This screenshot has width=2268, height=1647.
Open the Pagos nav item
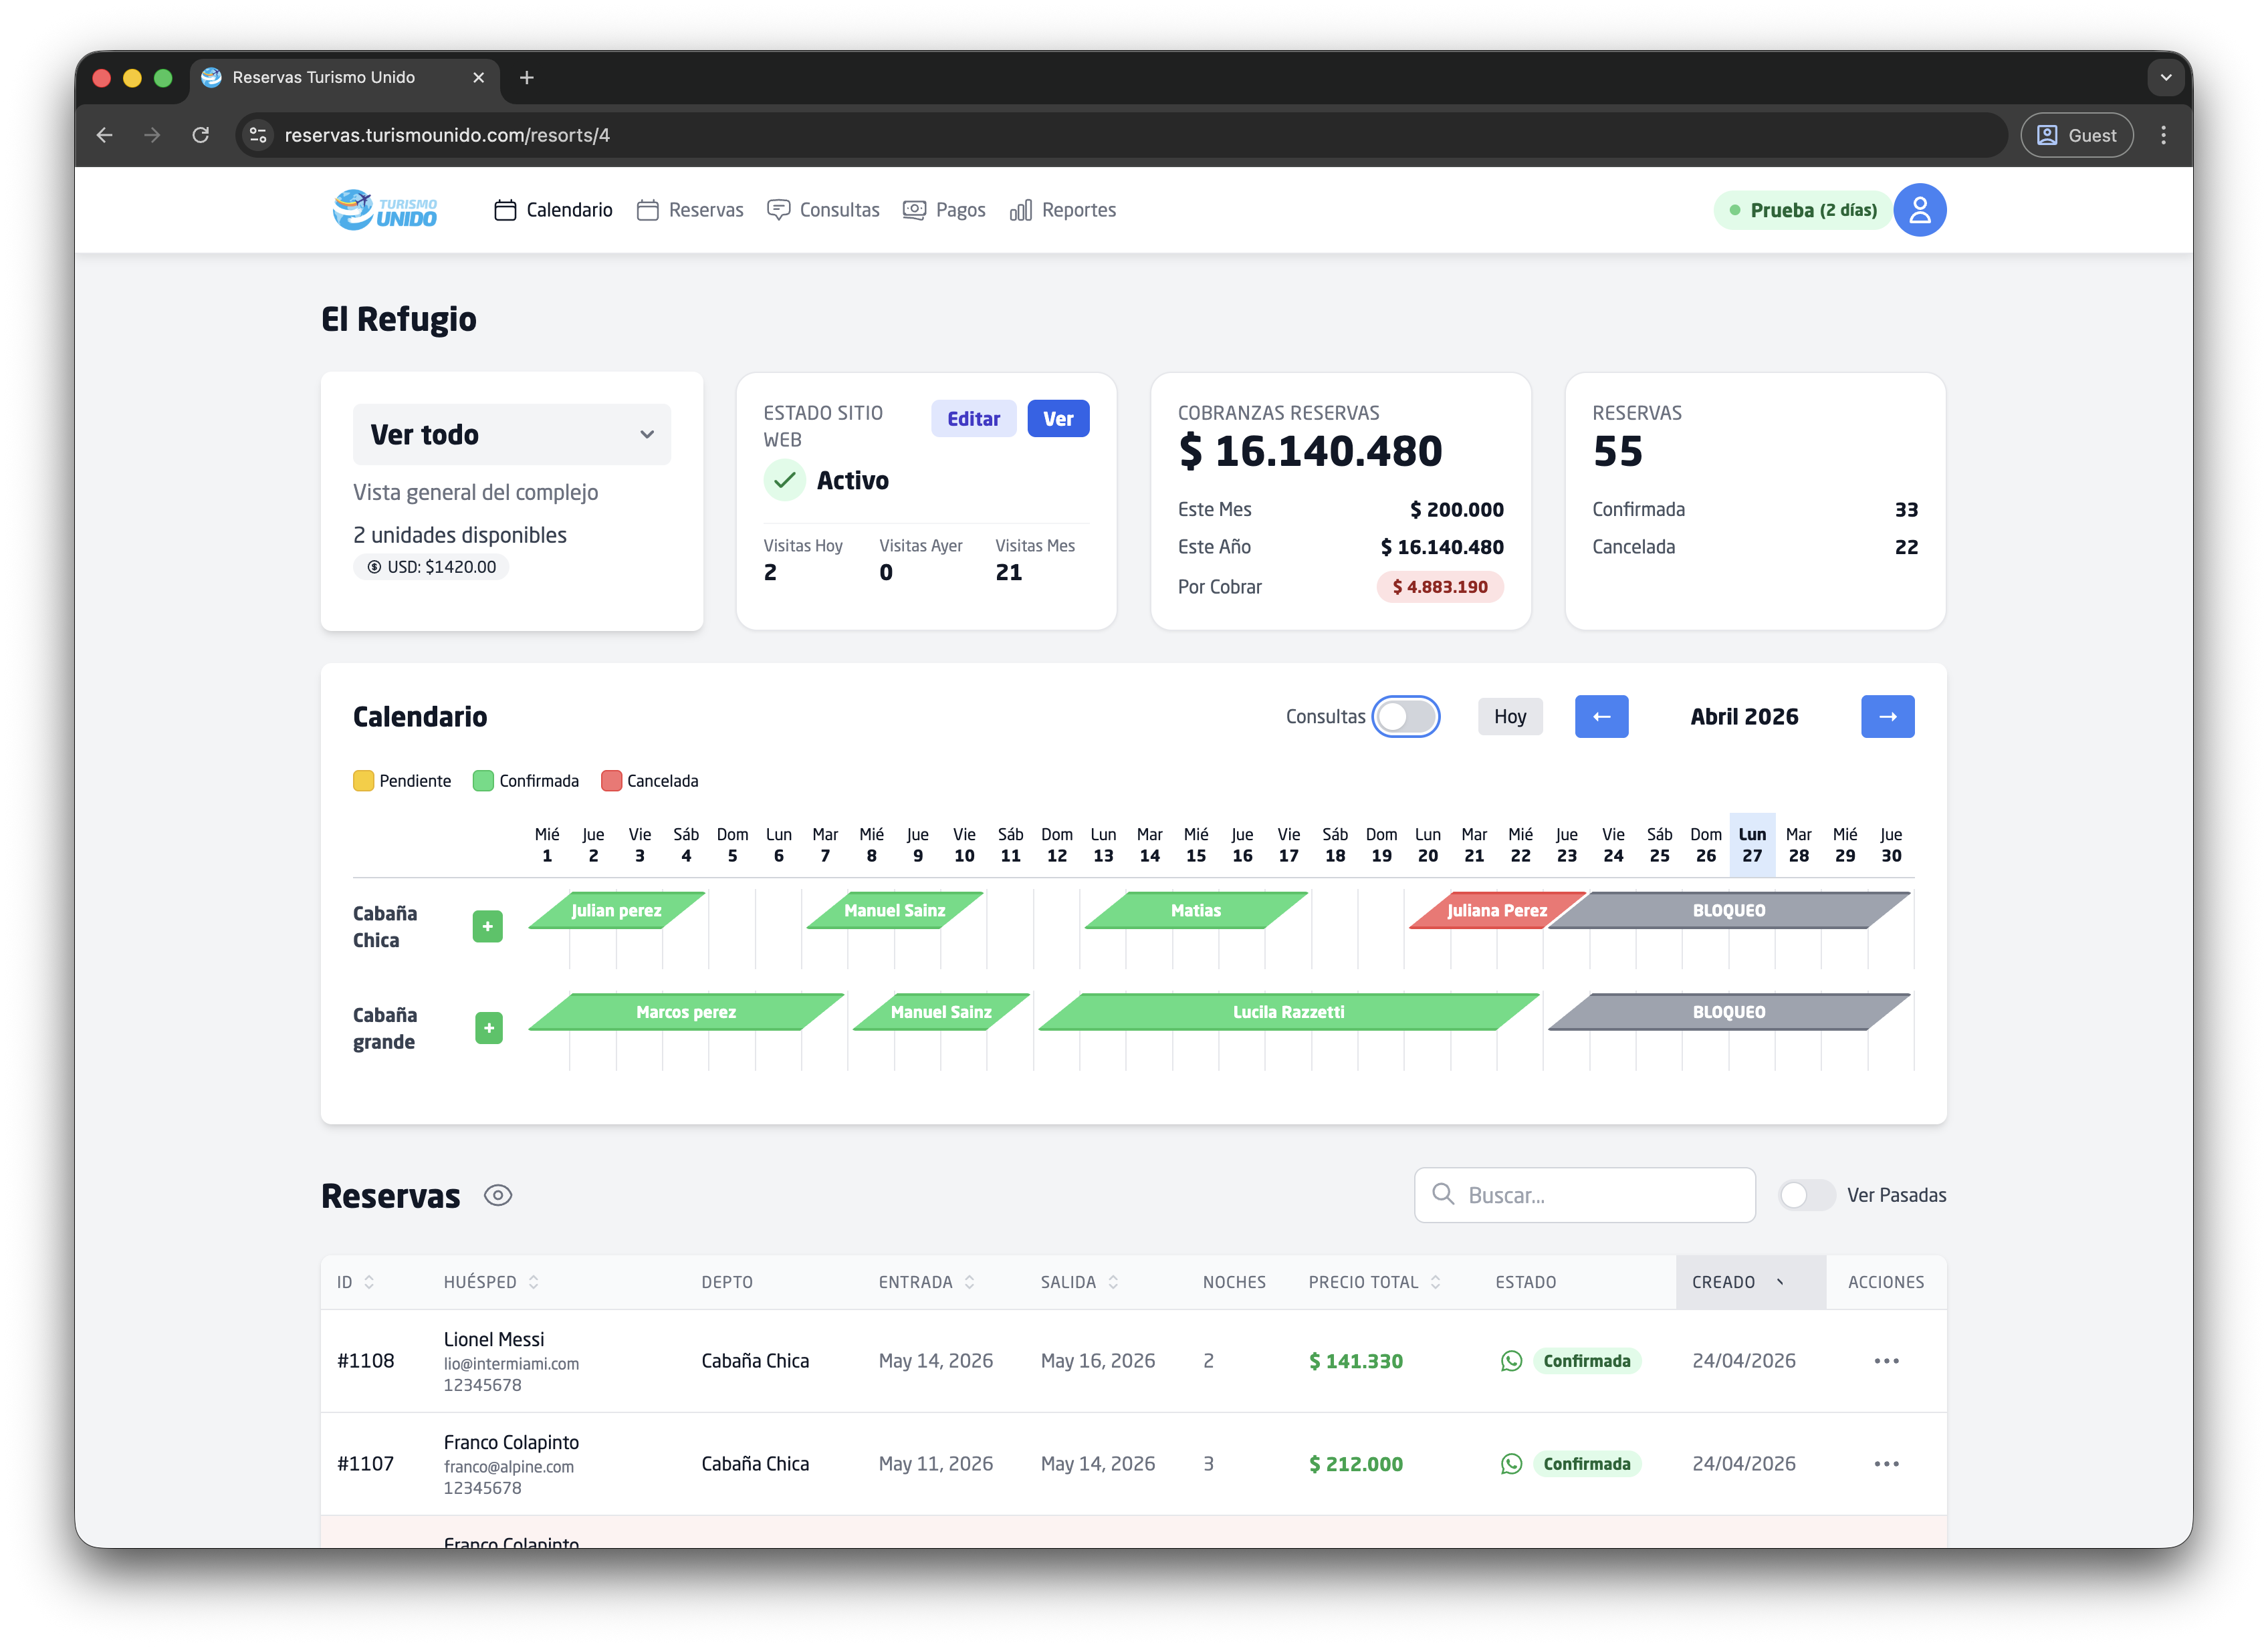click(x=944, y=210)
